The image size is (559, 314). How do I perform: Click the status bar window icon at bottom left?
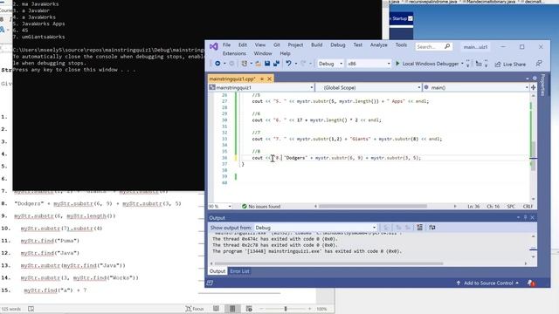(x=210, y=283)
